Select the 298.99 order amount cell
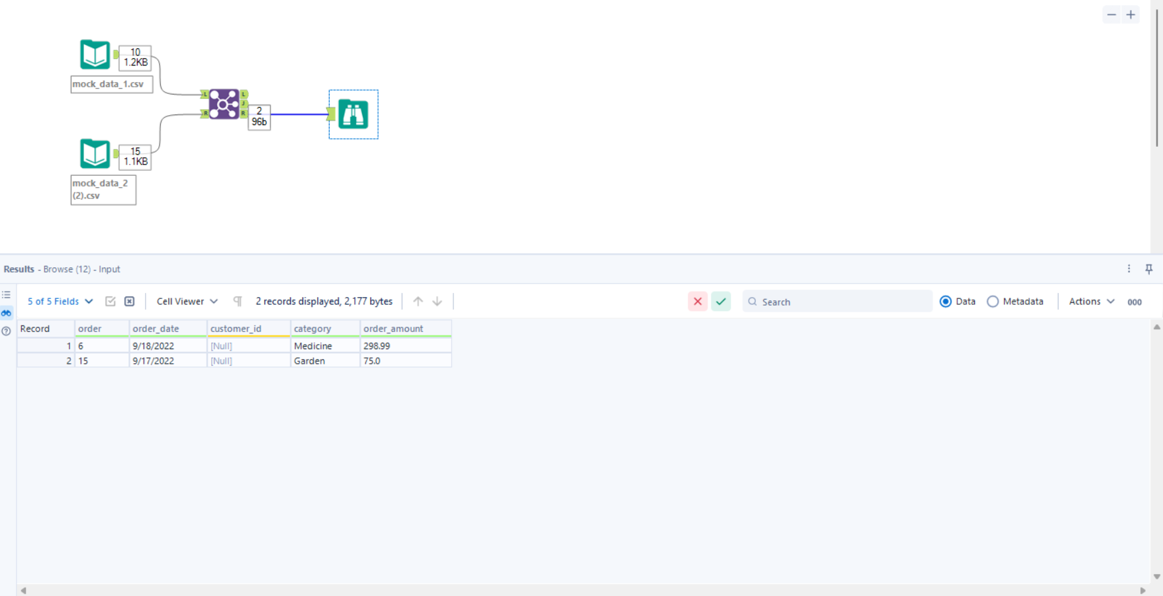1163x596 pixels. pyautogui.click(x=406, y=346)
